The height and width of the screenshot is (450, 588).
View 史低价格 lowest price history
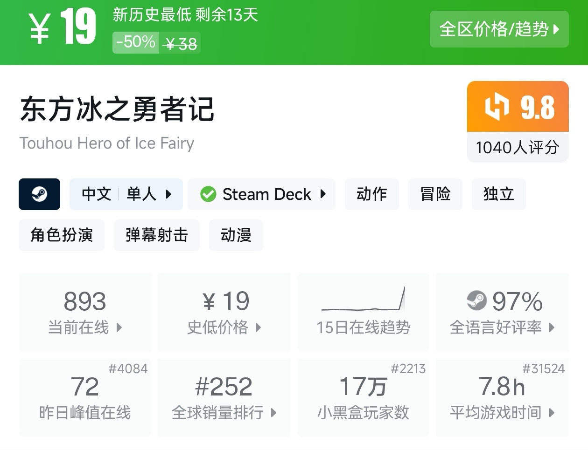coord(224,312)
